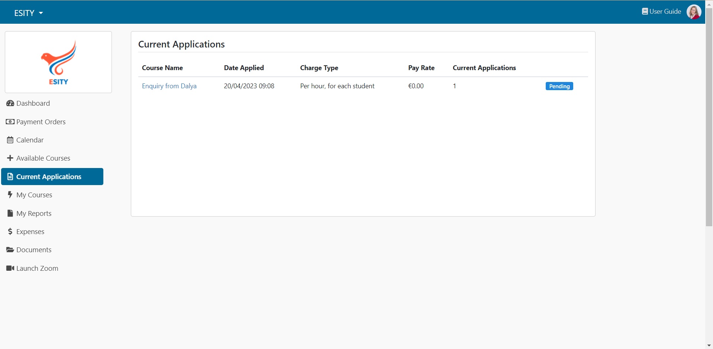Click the vertical scrollbar thumb
This screenshot has height=349, width=713.
pos(709,117)
